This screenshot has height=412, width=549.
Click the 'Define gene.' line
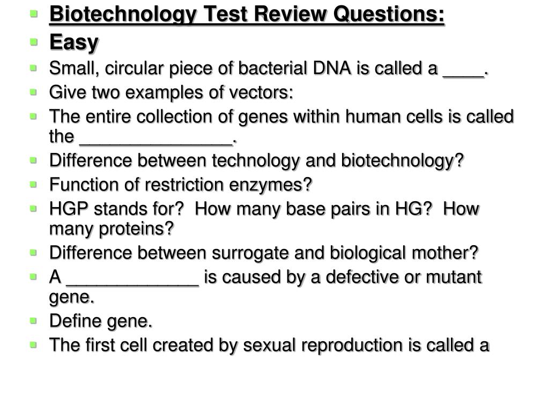[x=101, y=321]
